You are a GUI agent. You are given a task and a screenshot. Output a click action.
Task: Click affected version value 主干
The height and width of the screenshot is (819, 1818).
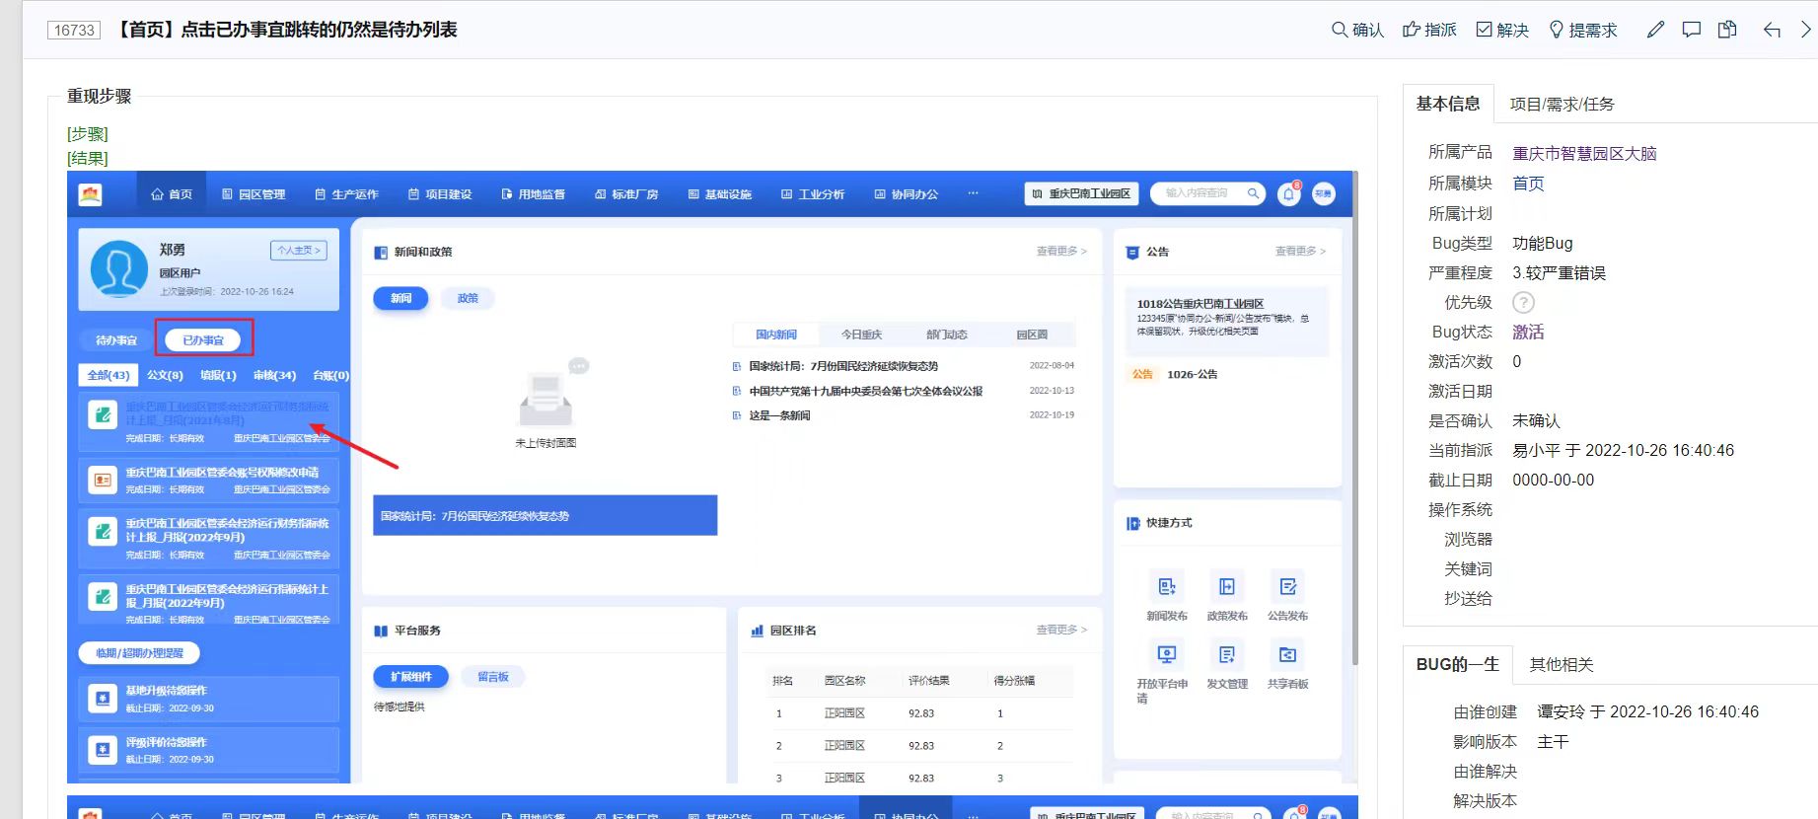[1553, 742]
